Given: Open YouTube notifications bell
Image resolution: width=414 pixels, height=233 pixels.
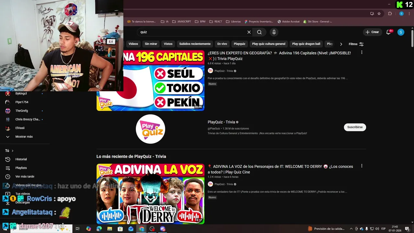Looking at the screenshot, I should (389, 32).
